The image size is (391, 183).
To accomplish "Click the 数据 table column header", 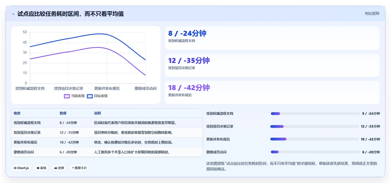I will 63,113.
